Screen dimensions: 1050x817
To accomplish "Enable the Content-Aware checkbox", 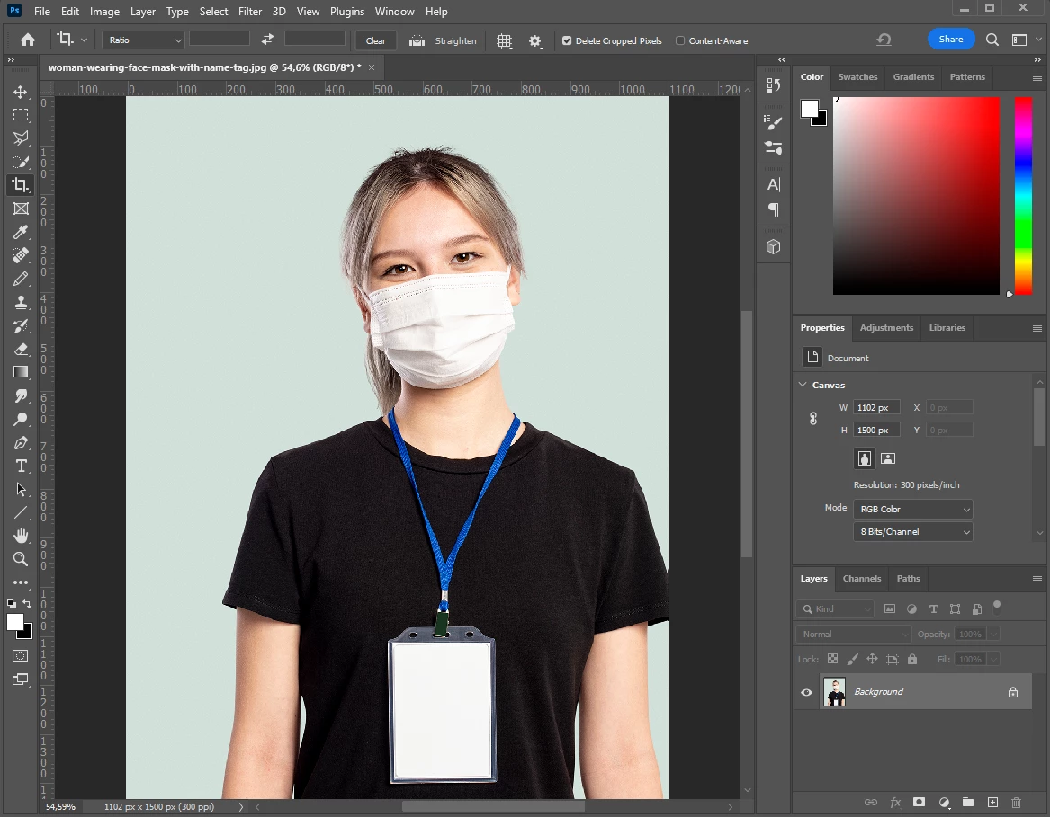I will tap(680, 40).
